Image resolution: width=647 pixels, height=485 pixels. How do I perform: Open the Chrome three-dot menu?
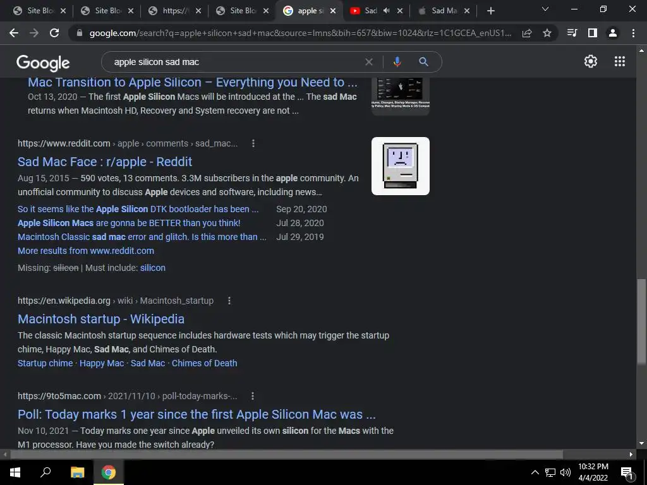coord(633,33)
